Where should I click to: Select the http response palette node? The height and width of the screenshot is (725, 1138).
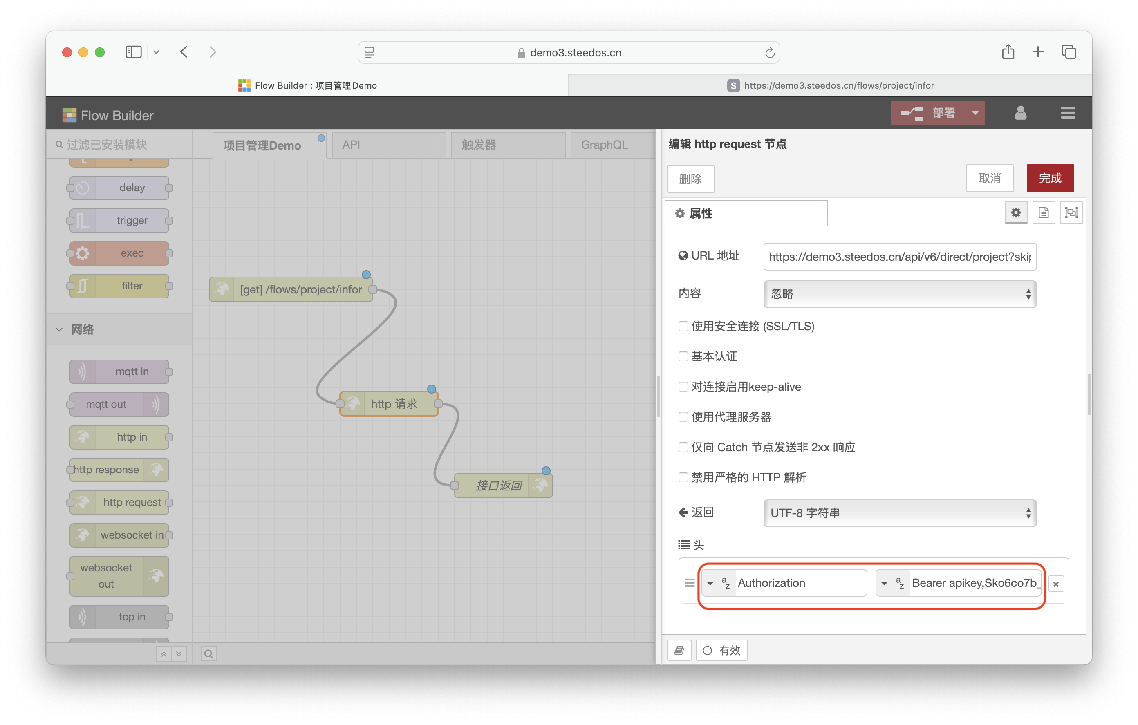(x=119, y=469)
